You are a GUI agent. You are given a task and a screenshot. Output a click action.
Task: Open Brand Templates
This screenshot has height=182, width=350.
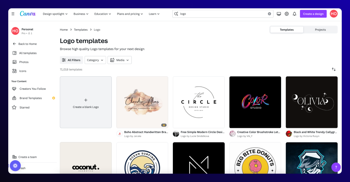pyautogui.click(x=31, y=98)
